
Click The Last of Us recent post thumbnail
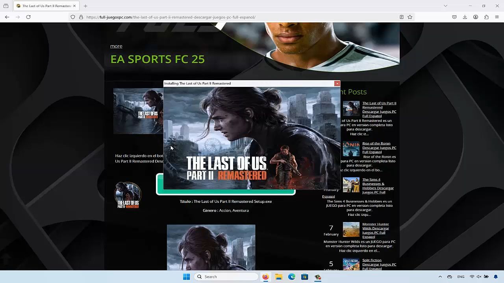pos(351,108)
